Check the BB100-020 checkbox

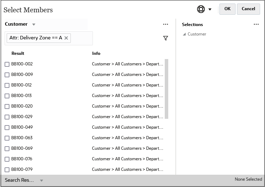[7, 106]
